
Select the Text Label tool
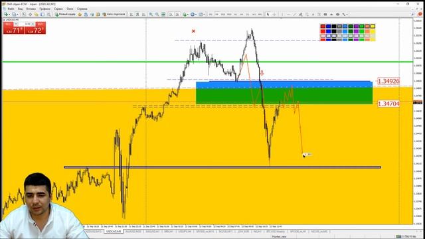pos(319,14)
